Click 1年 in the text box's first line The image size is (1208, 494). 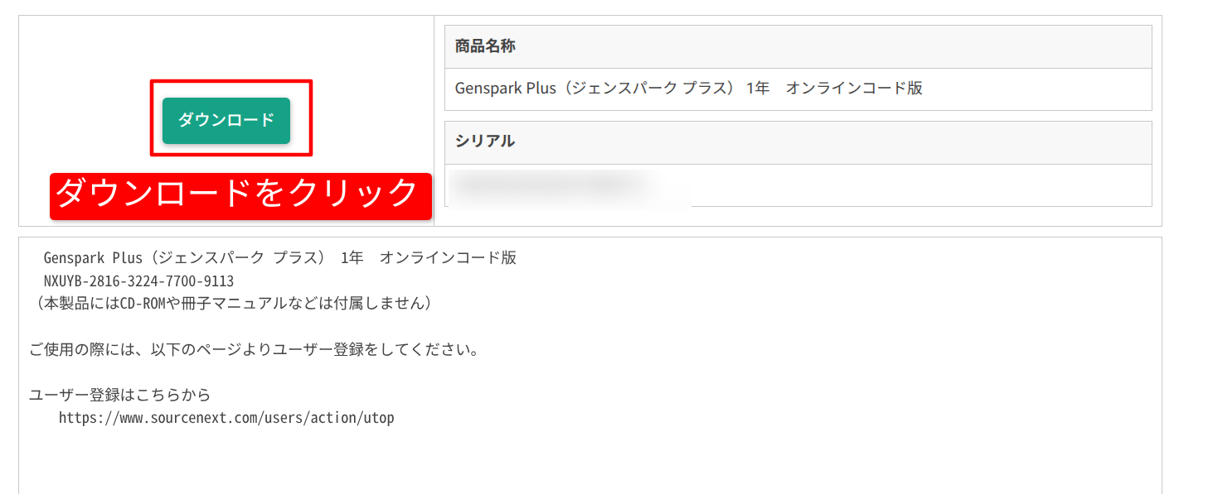[352, 258]
